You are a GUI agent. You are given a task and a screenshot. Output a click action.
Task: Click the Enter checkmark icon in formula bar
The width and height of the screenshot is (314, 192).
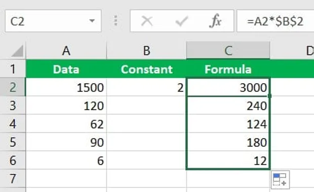coord(181,21)
